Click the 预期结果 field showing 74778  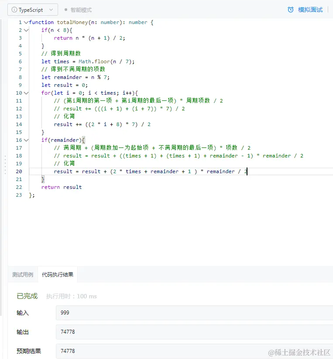coord(194,351)
